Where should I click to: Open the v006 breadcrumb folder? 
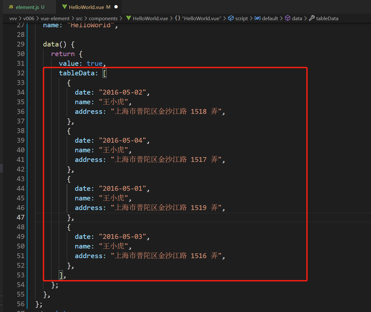[x=29, y=18]
